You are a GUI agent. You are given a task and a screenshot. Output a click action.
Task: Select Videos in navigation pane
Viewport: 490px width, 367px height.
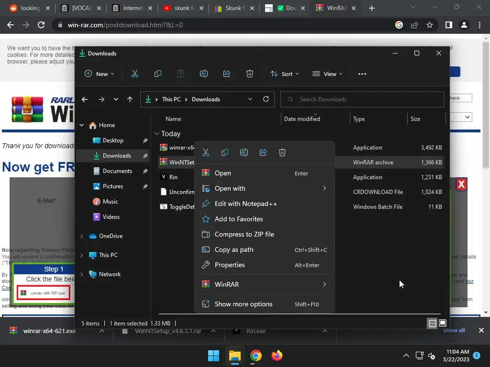point(113,217)
